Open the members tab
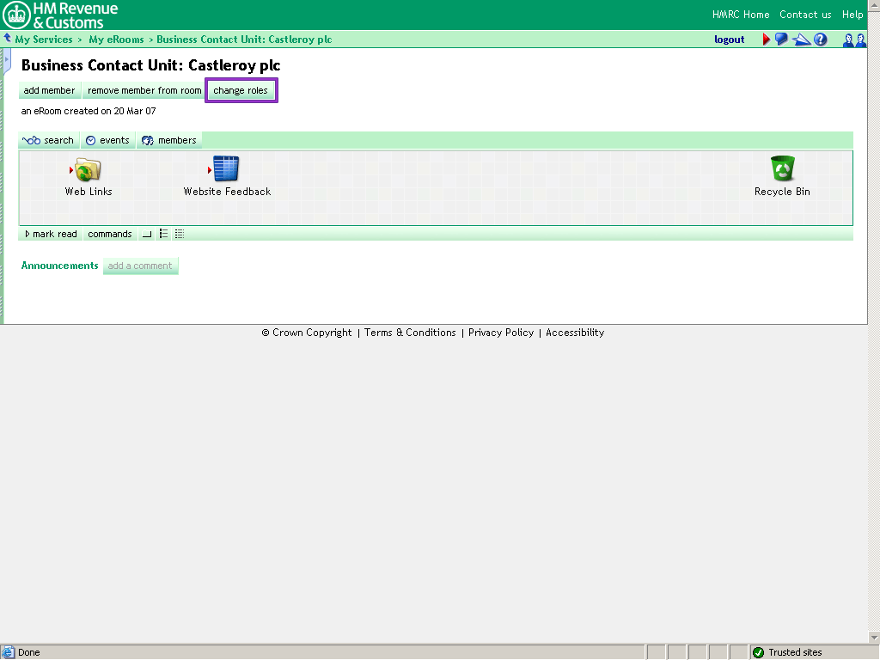 pos(169,140)
